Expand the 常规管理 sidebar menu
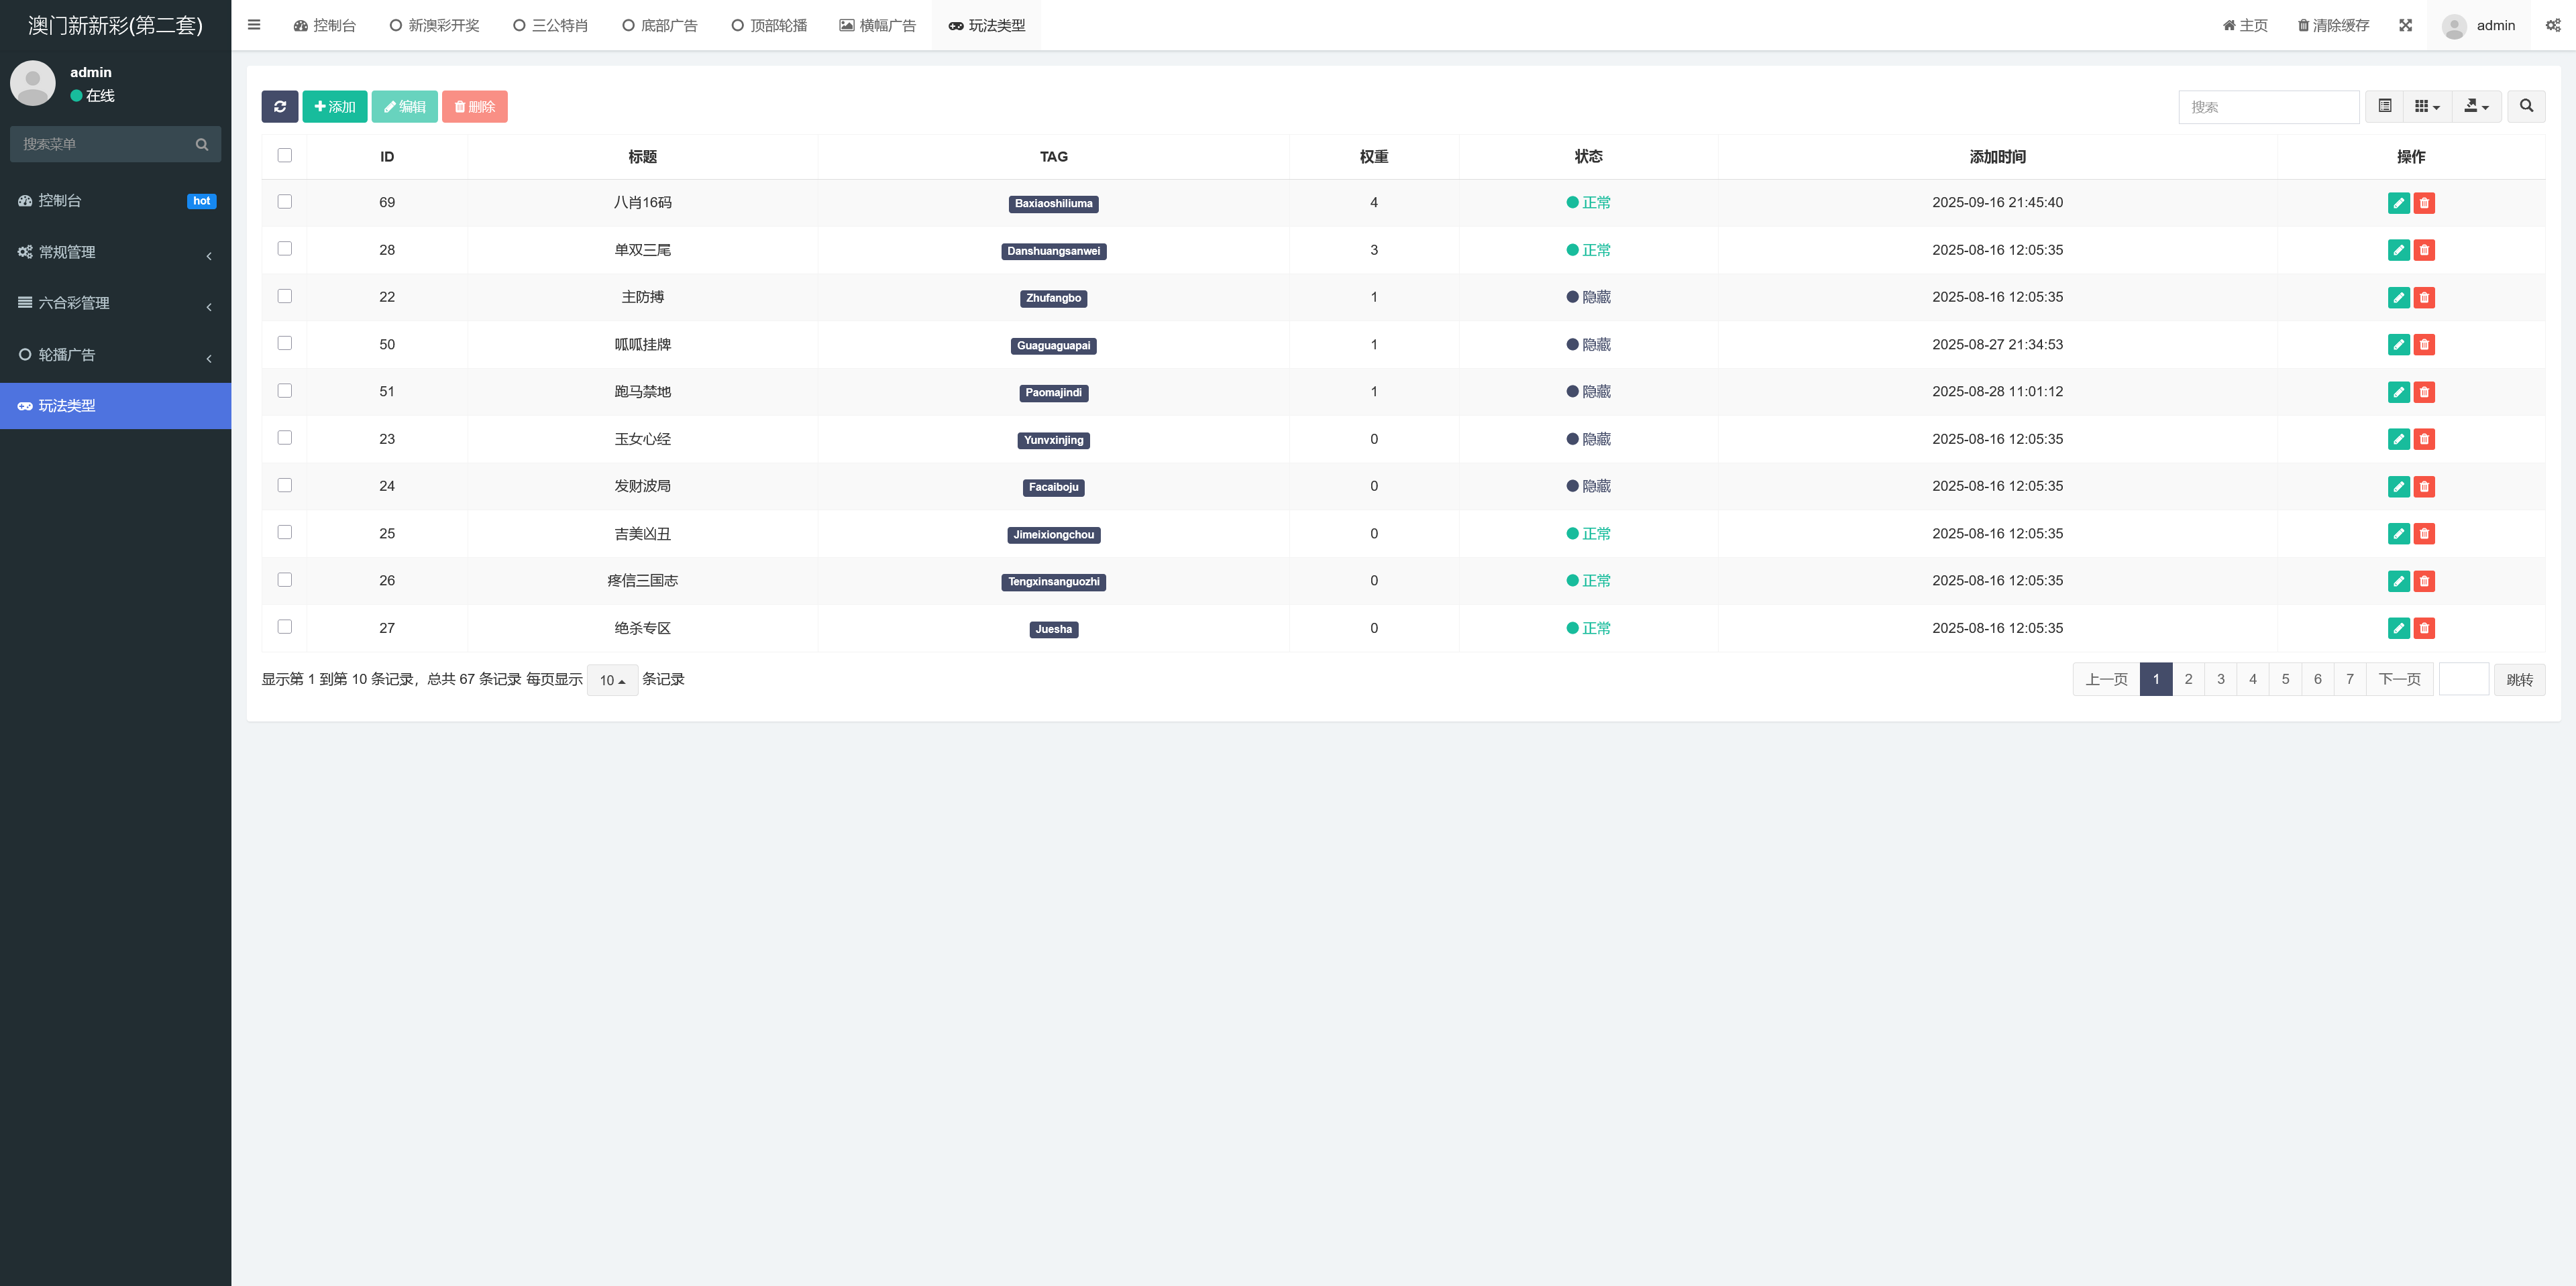This screenshot has height=1286, width=2576. point(115,252)
